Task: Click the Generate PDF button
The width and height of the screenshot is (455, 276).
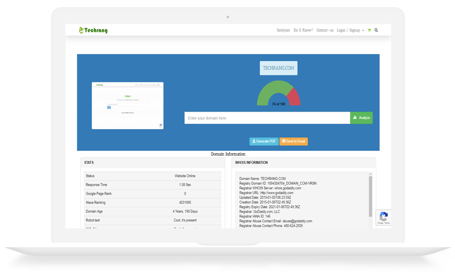Action: 264,142
